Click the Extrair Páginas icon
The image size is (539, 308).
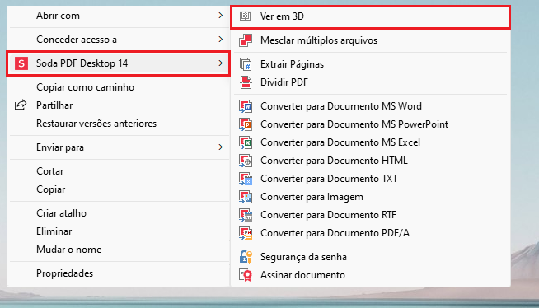246,64
